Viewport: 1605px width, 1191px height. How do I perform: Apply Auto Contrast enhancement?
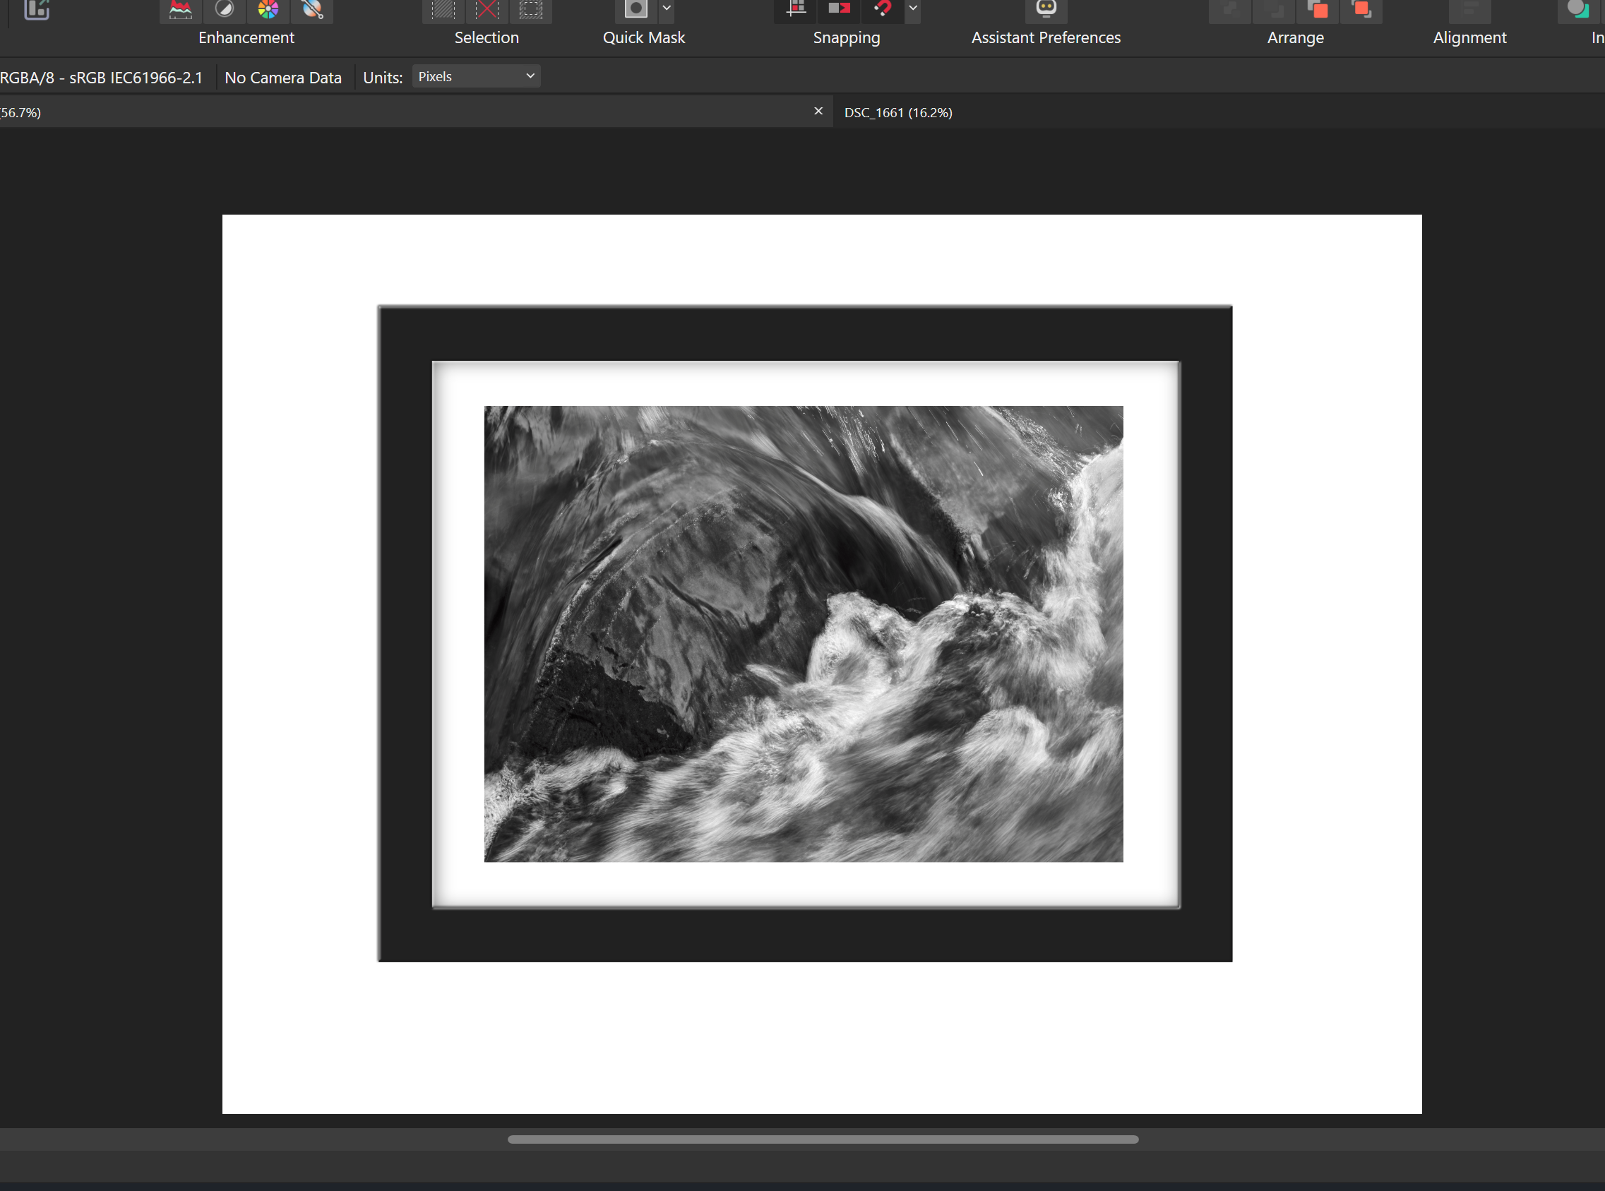[225, 10]
